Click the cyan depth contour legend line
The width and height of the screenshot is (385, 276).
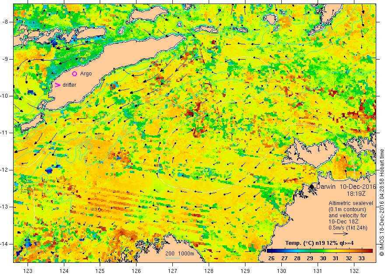(173, 258)
